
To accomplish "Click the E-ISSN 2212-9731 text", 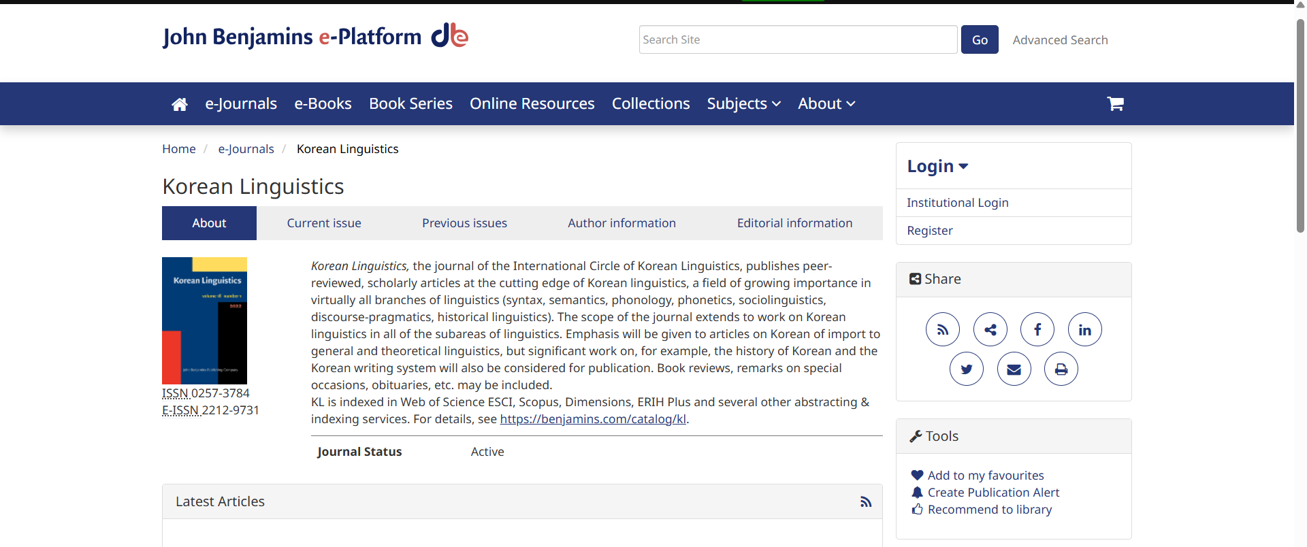I will [x=210, y=410].
